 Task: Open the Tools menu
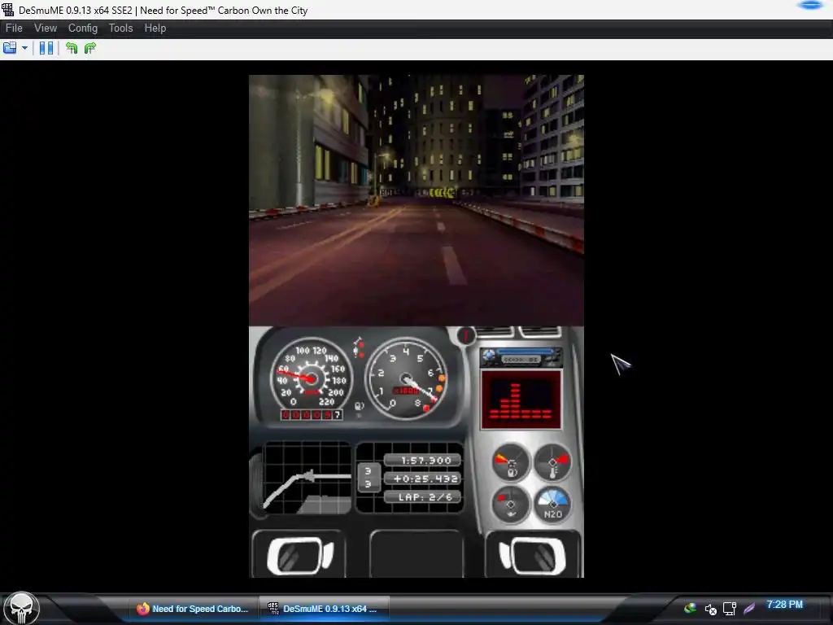point(120,28)
